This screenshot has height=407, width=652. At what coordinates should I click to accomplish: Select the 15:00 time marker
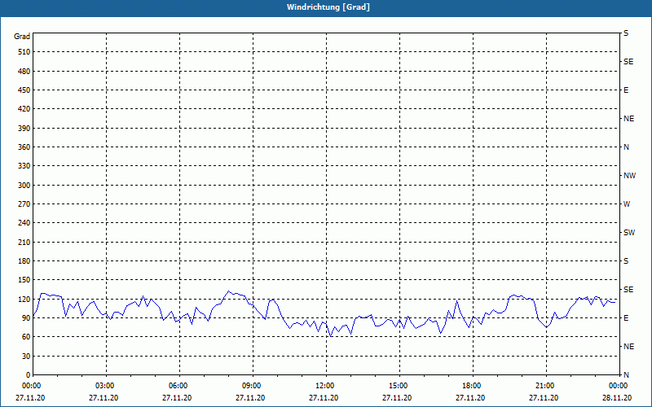(398, 386)
